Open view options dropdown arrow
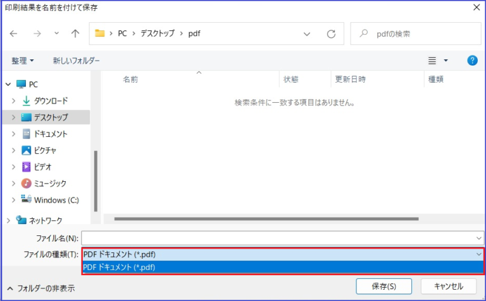The height and width of the screenshot is (301, 486). coord(445,61)
